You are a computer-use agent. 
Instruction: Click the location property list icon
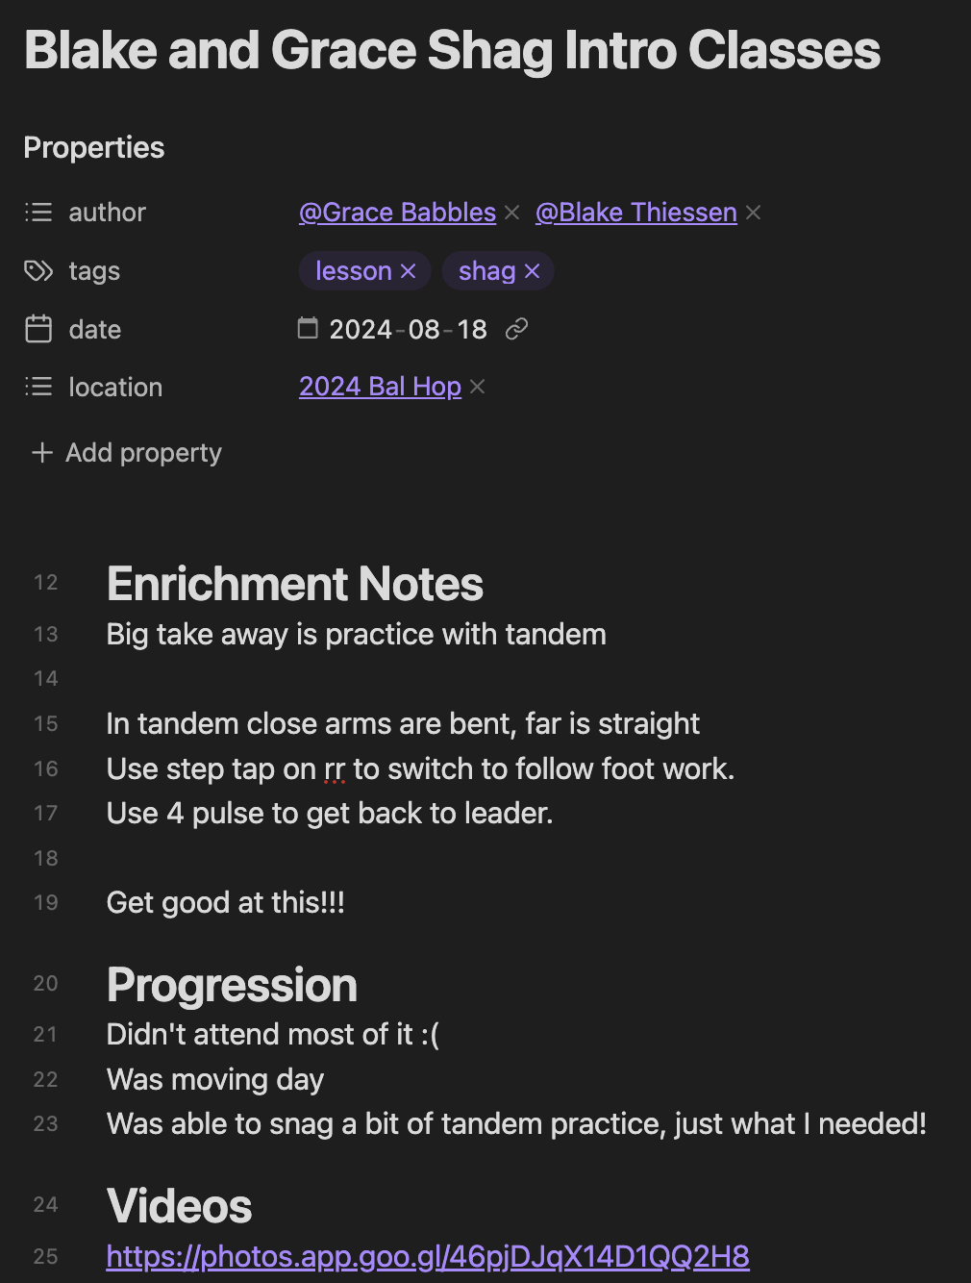[x=38, y=387]
